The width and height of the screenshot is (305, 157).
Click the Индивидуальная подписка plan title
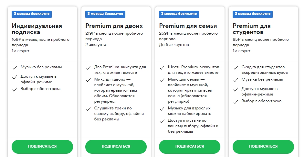pos(37,29)
